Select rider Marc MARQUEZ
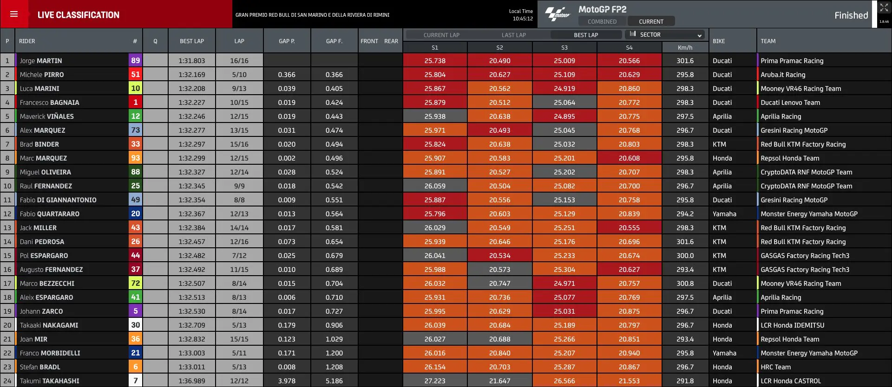 coord(43,158)
